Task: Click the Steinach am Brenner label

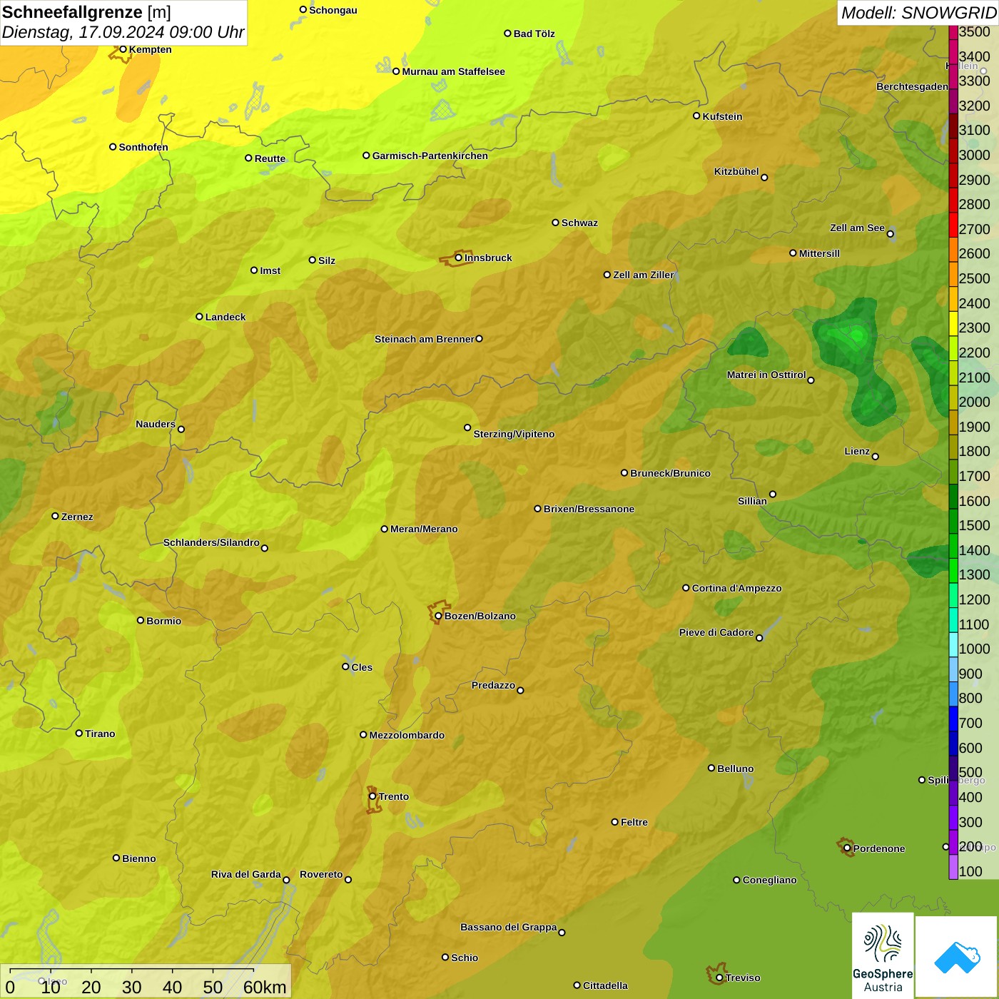Action: point(425,339)
